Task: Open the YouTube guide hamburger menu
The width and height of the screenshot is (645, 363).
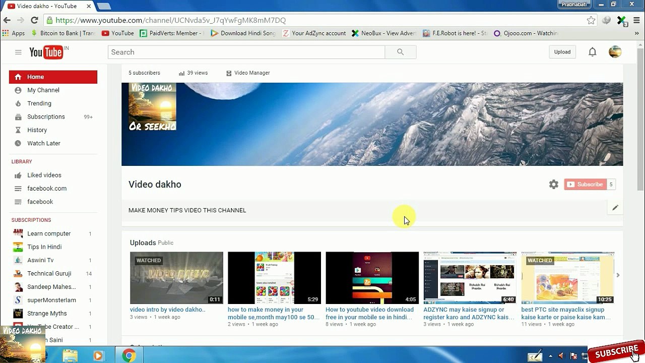Action: pyautogui.click(x=18, y=52)
